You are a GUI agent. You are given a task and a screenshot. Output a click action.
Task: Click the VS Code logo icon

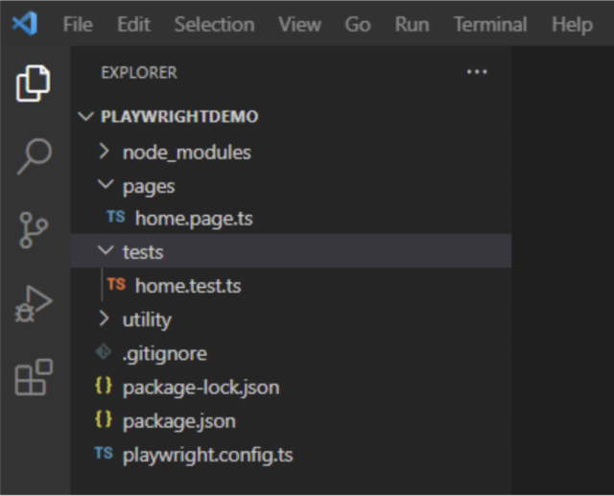coord(25,24)
